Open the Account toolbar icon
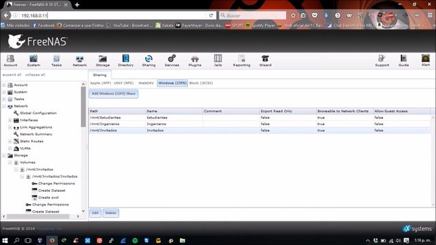436x245 pixels. pyautogui.click(x=10, y=61)
